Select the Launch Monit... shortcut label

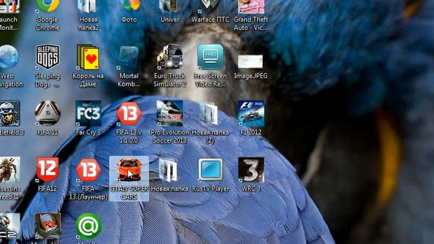click(9, 24)
